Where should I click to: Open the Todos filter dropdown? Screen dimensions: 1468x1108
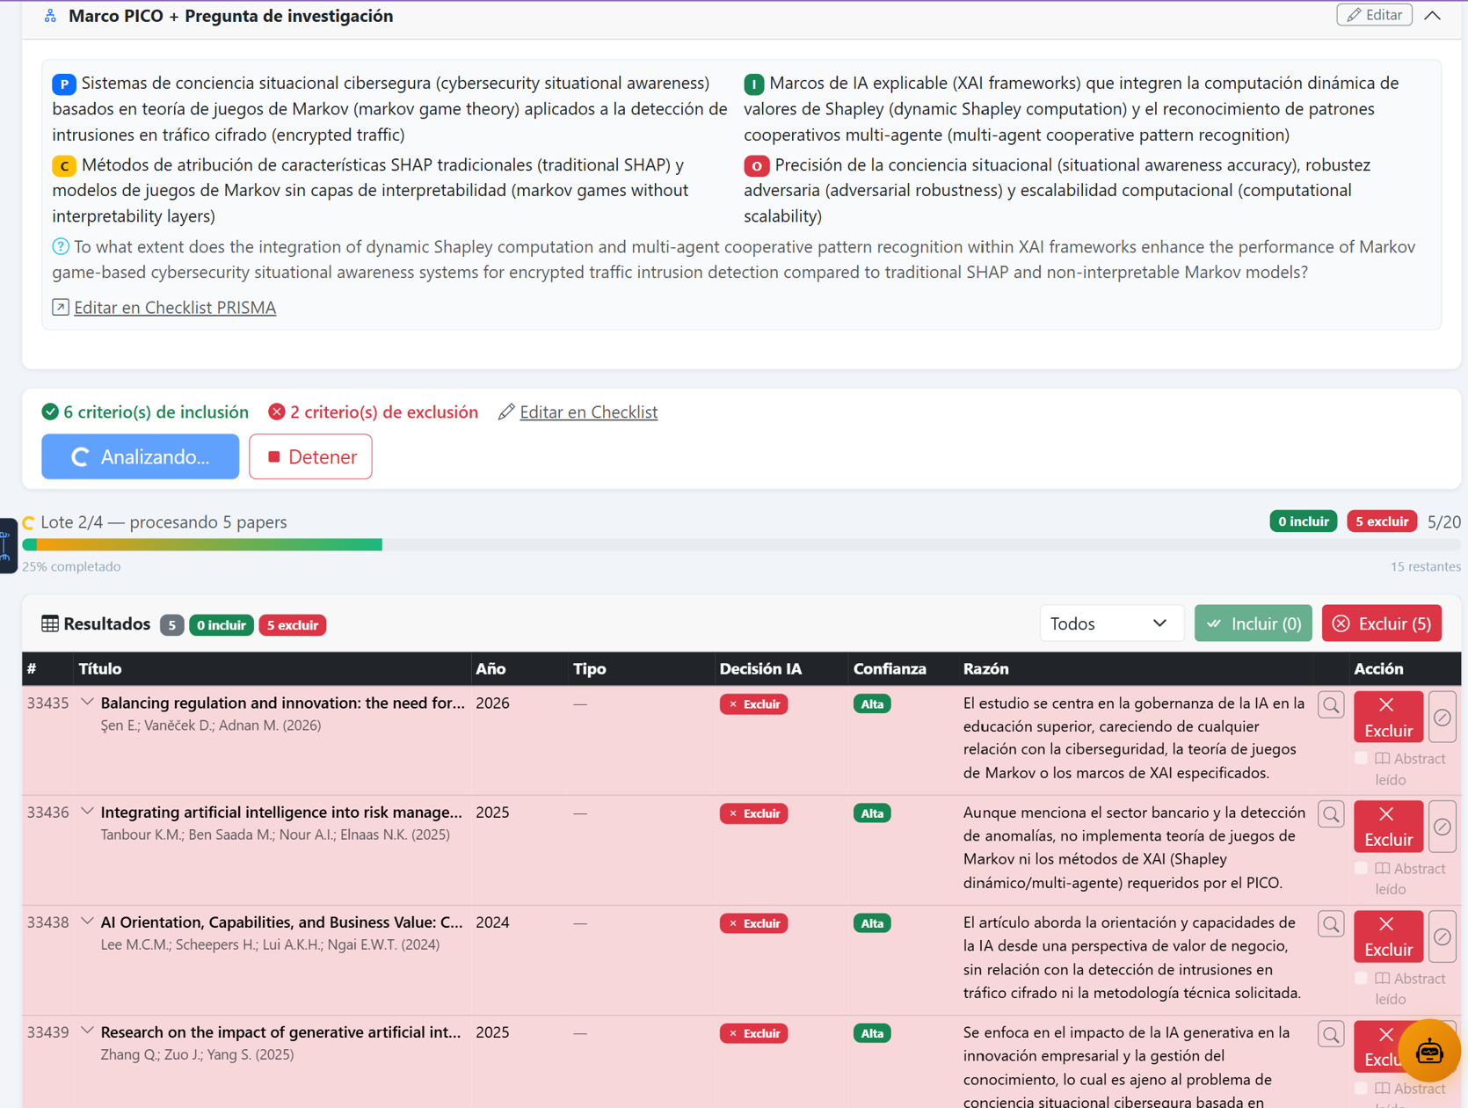[x=1111, y=623]
